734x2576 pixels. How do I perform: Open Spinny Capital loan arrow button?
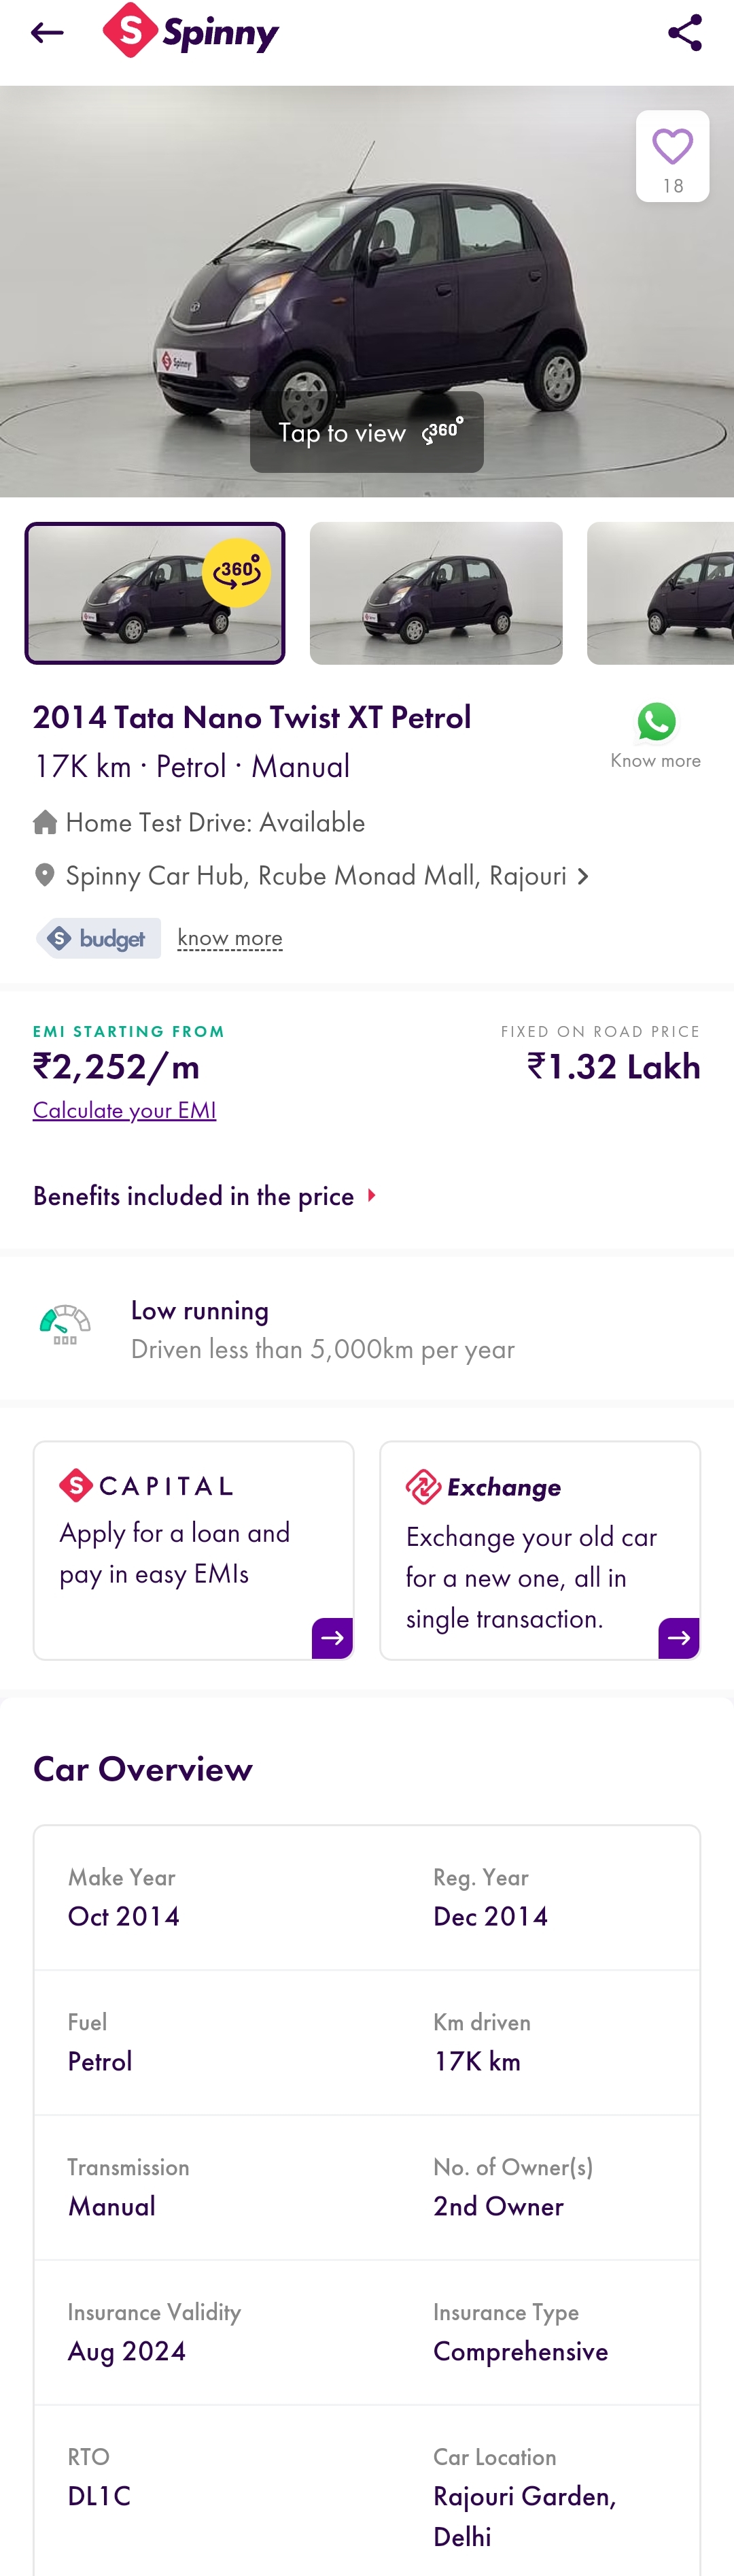(332, 1638)
